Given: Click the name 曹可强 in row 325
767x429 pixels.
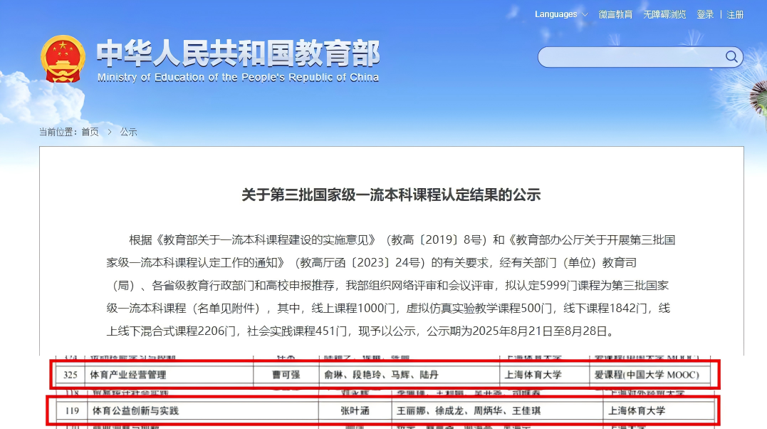Looking at the screenshot, I should [x=286, y=375].
